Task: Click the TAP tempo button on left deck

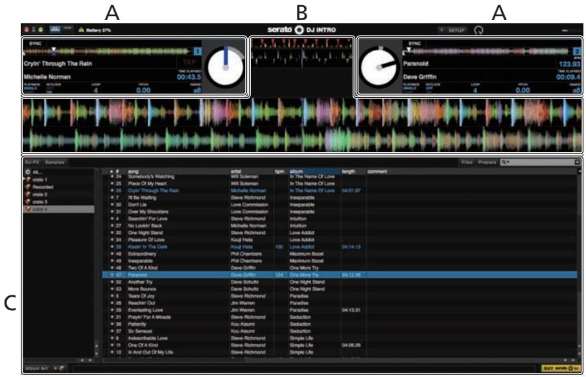Action: 189,62
